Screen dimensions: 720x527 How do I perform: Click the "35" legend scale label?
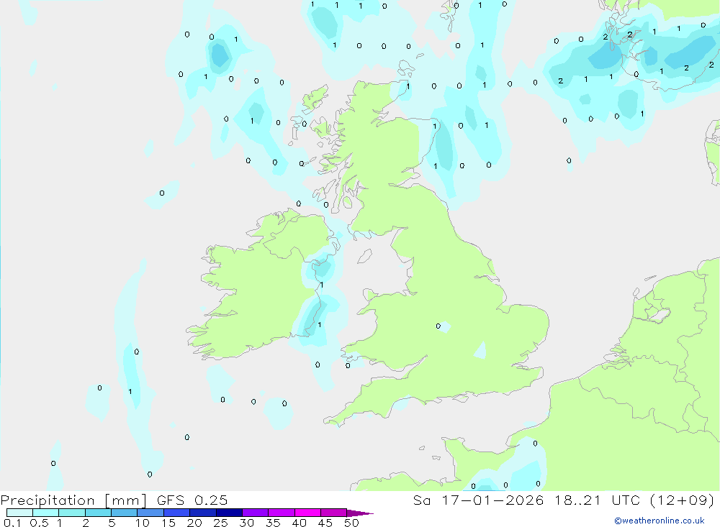[x=273, y=523]
